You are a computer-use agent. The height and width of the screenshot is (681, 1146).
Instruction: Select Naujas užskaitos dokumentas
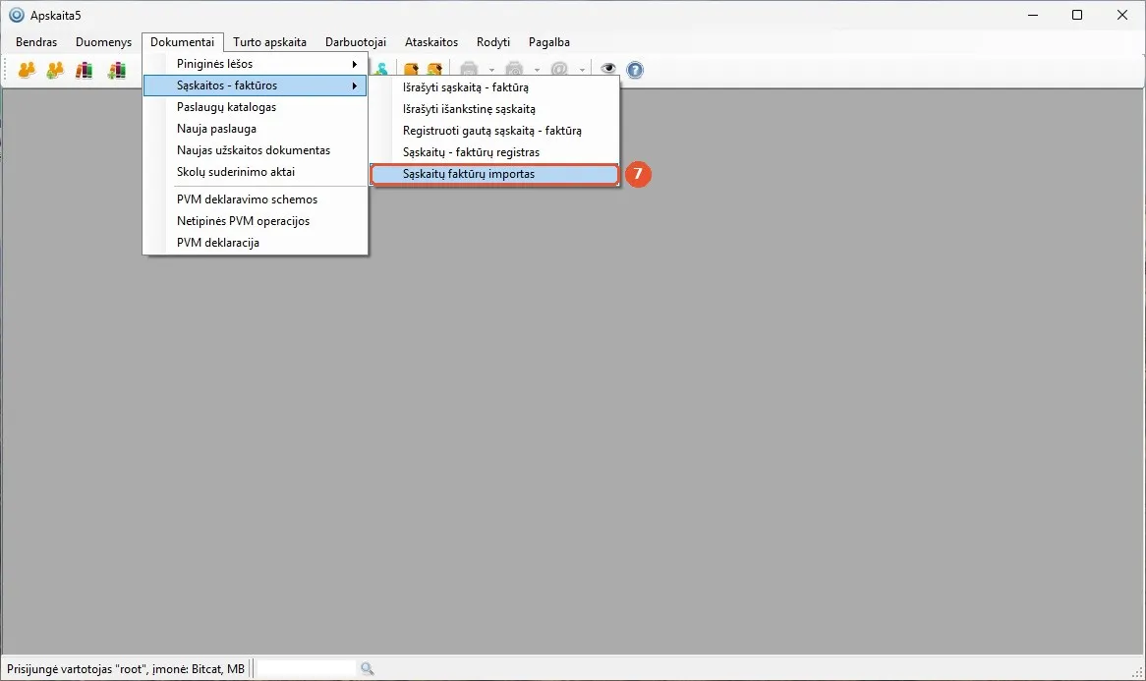pos(256,150)
